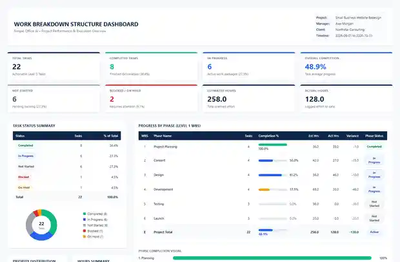
Task: Select the Project Planning phase row name
Action: 165,147
